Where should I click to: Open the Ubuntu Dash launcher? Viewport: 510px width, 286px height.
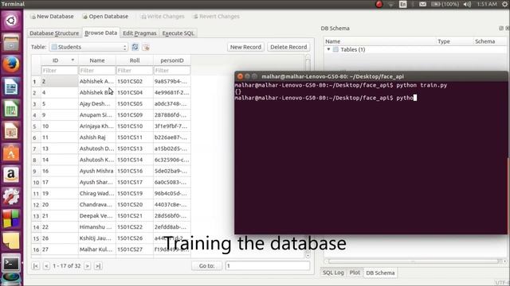tap(11, 21)
